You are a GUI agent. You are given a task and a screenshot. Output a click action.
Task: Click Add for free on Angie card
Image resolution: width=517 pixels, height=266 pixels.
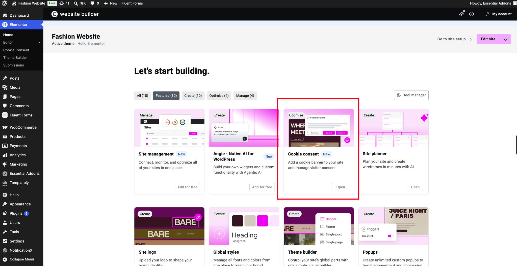coord(262,187)
